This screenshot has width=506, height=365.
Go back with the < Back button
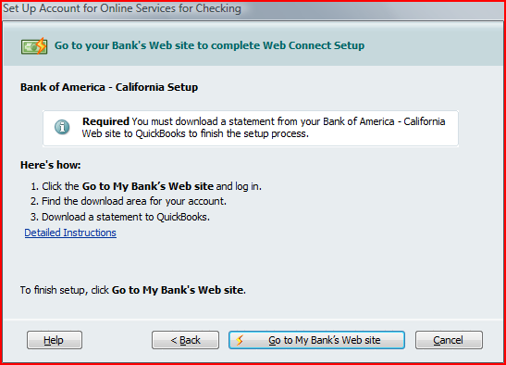185,340
